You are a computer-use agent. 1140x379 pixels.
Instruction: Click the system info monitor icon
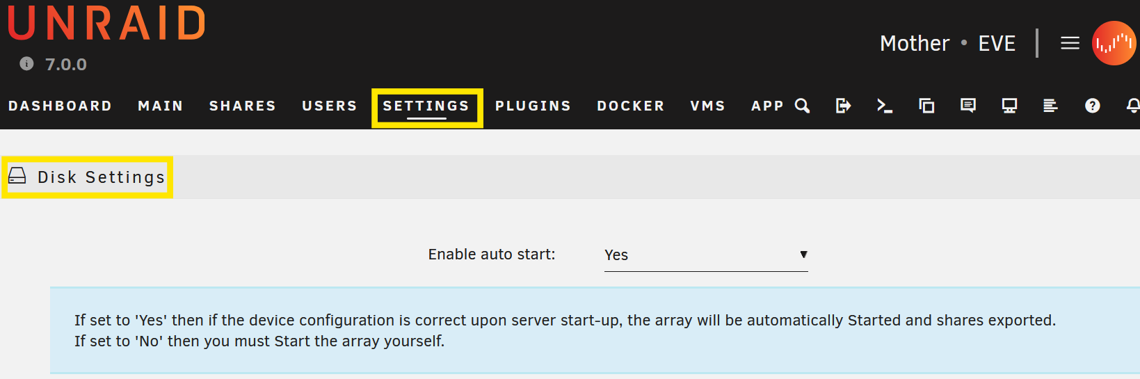[1009, 106]
